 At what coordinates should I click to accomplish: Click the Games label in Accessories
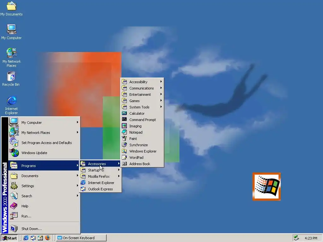tap(134, 101)
